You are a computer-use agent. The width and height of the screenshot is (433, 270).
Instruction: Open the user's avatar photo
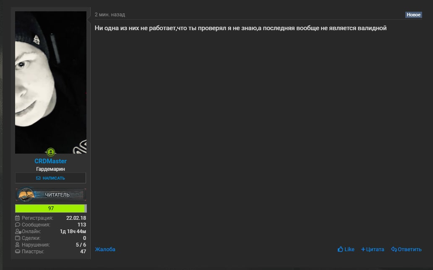pyautogui.click(x=51, y=82)
